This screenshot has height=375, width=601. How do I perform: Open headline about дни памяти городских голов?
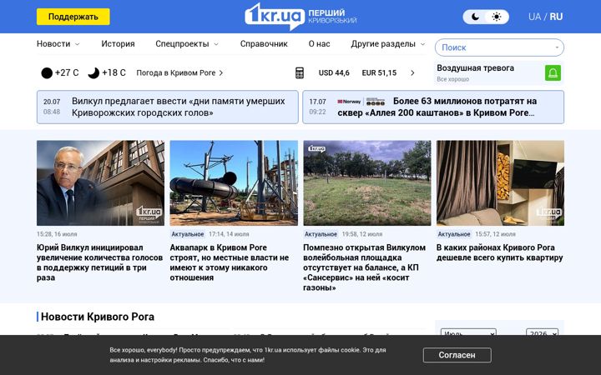(x=179, y=107)
